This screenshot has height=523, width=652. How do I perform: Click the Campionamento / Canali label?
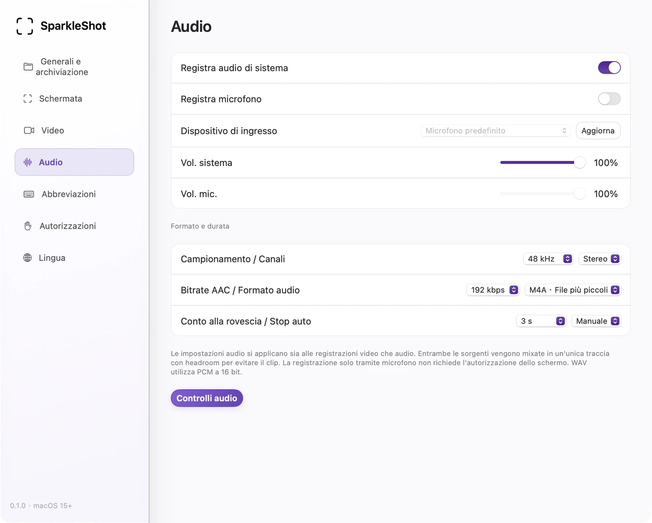click(x=233, y=259)
